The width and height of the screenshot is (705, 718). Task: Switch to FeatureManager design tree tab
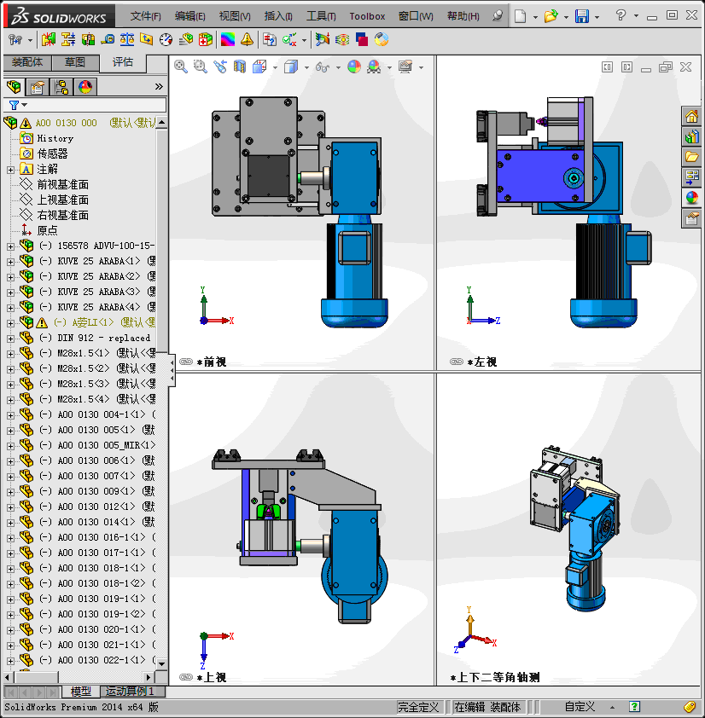tap(15, 86)
